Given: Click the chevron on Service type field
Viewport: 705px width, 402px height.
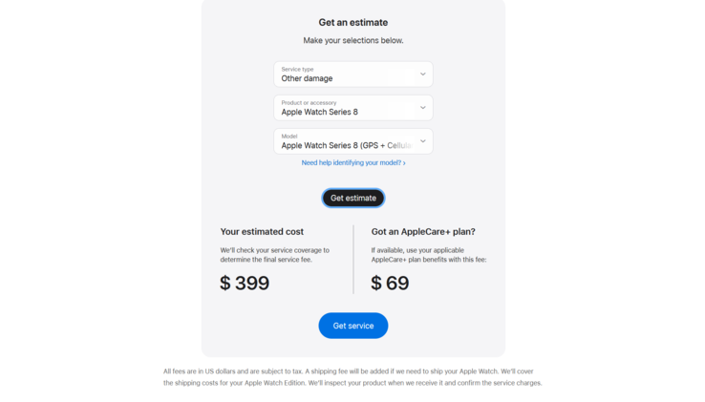Looking at the screenshot, I should (422, 74).
